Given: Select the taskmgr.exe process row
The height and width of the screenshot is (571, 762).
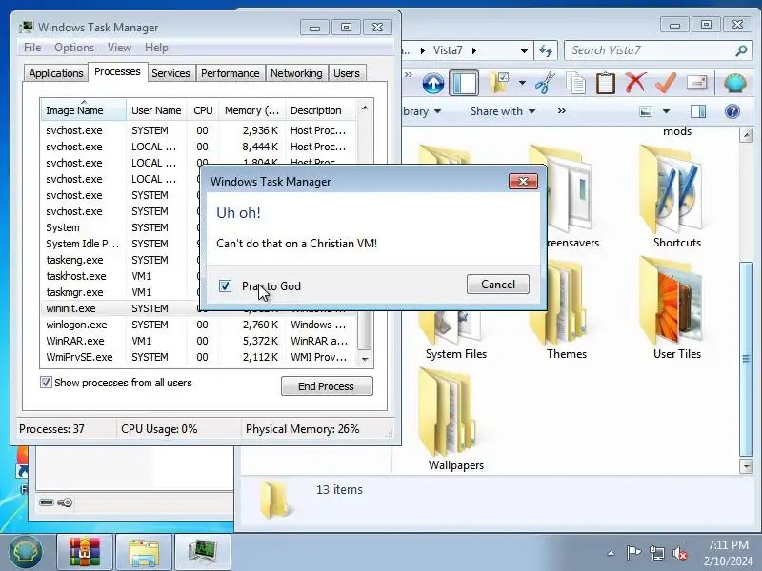Looking at the screenshot, I should pos(120,292).
